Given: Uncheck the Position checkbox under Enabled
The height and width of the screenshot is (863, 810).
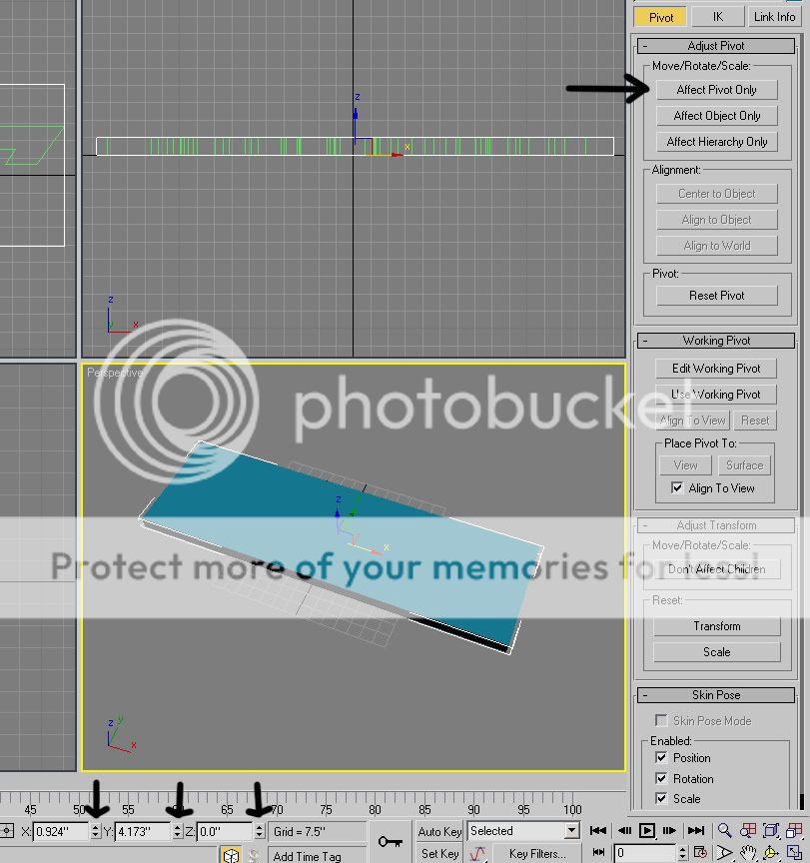Looking at the screenshot, I should (661, 758).
